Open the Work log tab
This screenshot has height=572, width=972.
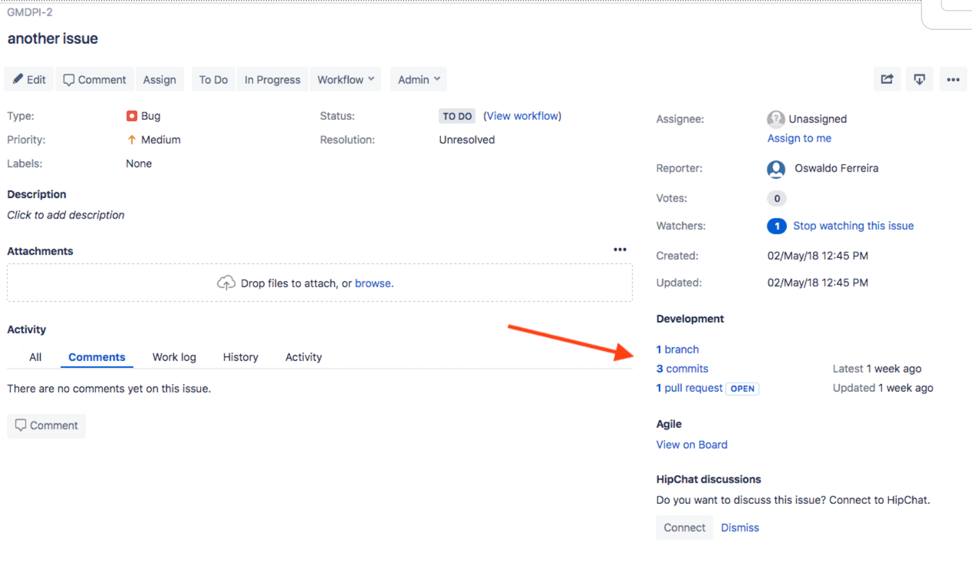(x=173, y=357)
